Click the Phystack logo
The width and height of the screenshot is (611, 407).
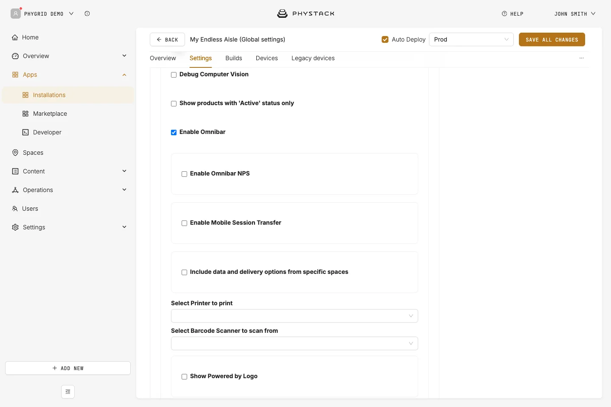(x=305, y=14)
